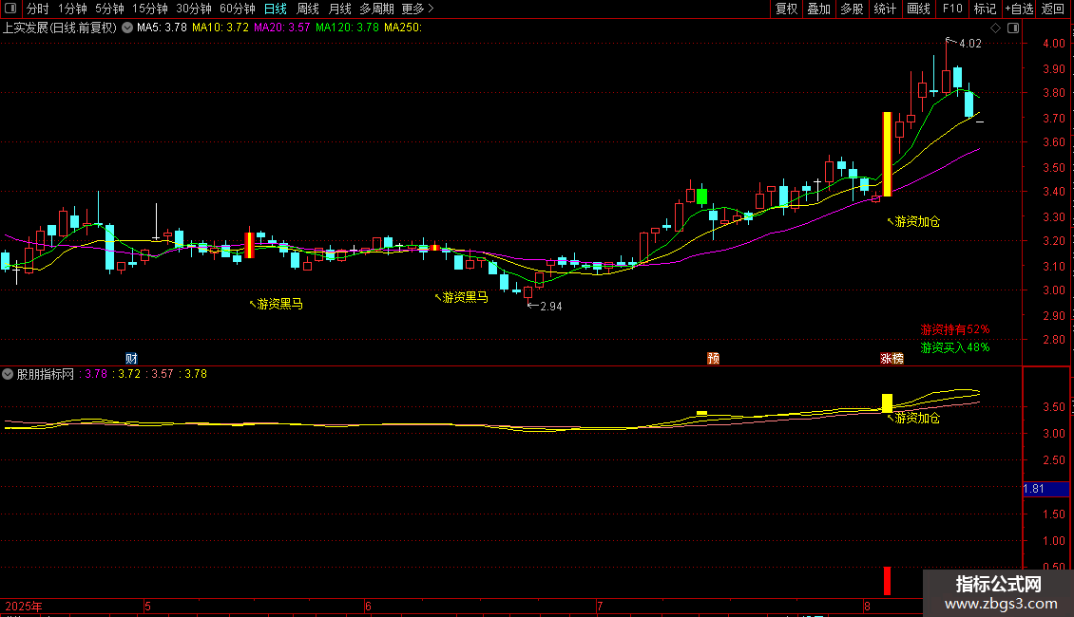Image resolution: width=1074 pixels, height=617 pixels.
Task: Click the MA250 label
Action: pos(403,28)
